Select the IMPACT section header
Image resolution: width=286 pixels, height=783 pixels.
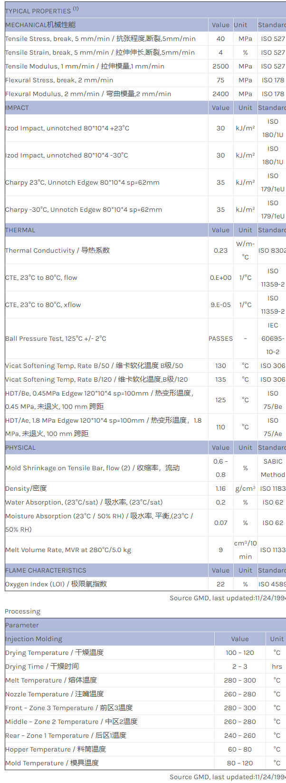[17, 108]
